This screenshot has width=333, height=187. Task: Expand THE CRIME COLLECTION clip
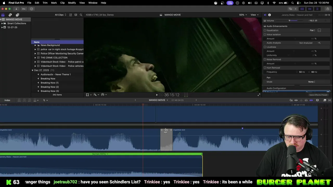pyautogui.click(x=35, y=58)
